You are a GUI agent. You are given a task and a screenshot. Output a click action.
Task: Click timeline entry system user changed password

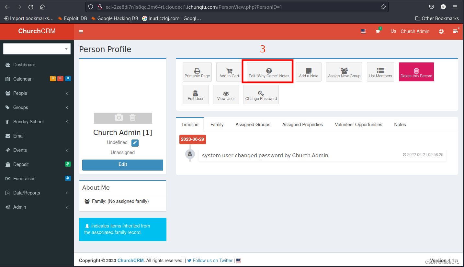[x=265, y=156]
